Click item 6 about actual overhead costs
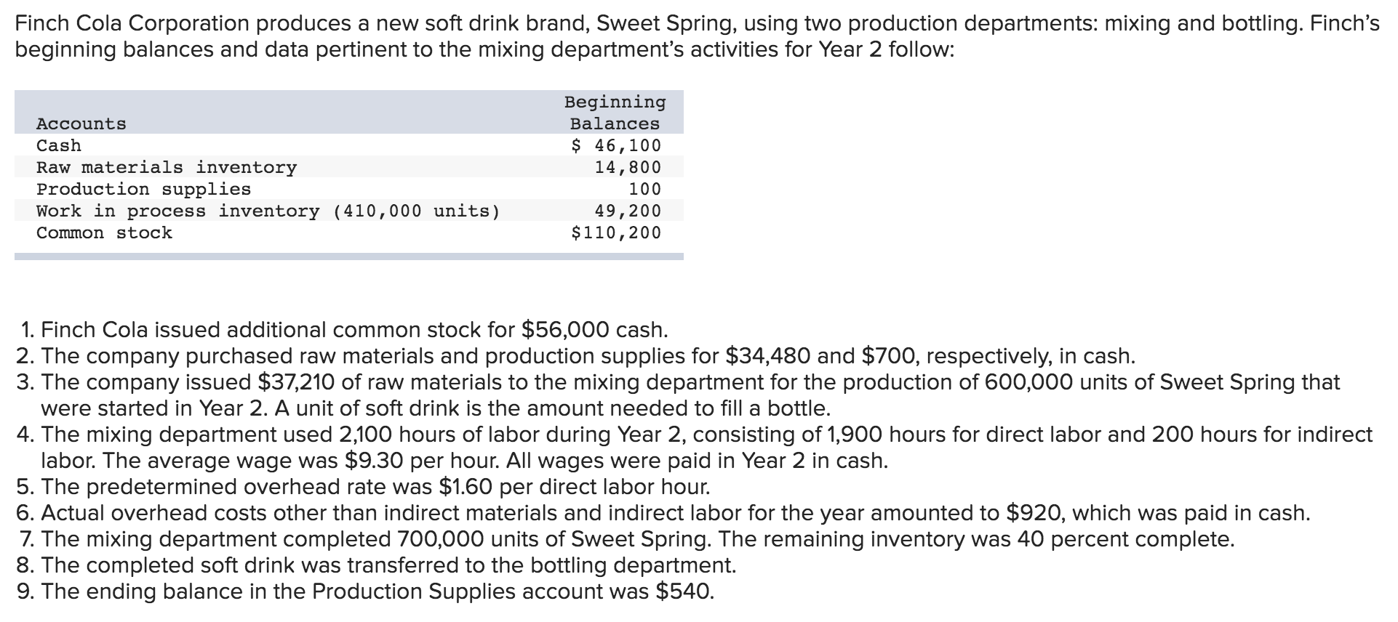The height and width of the screenshot is (622, 1398). tap(662, 513)
